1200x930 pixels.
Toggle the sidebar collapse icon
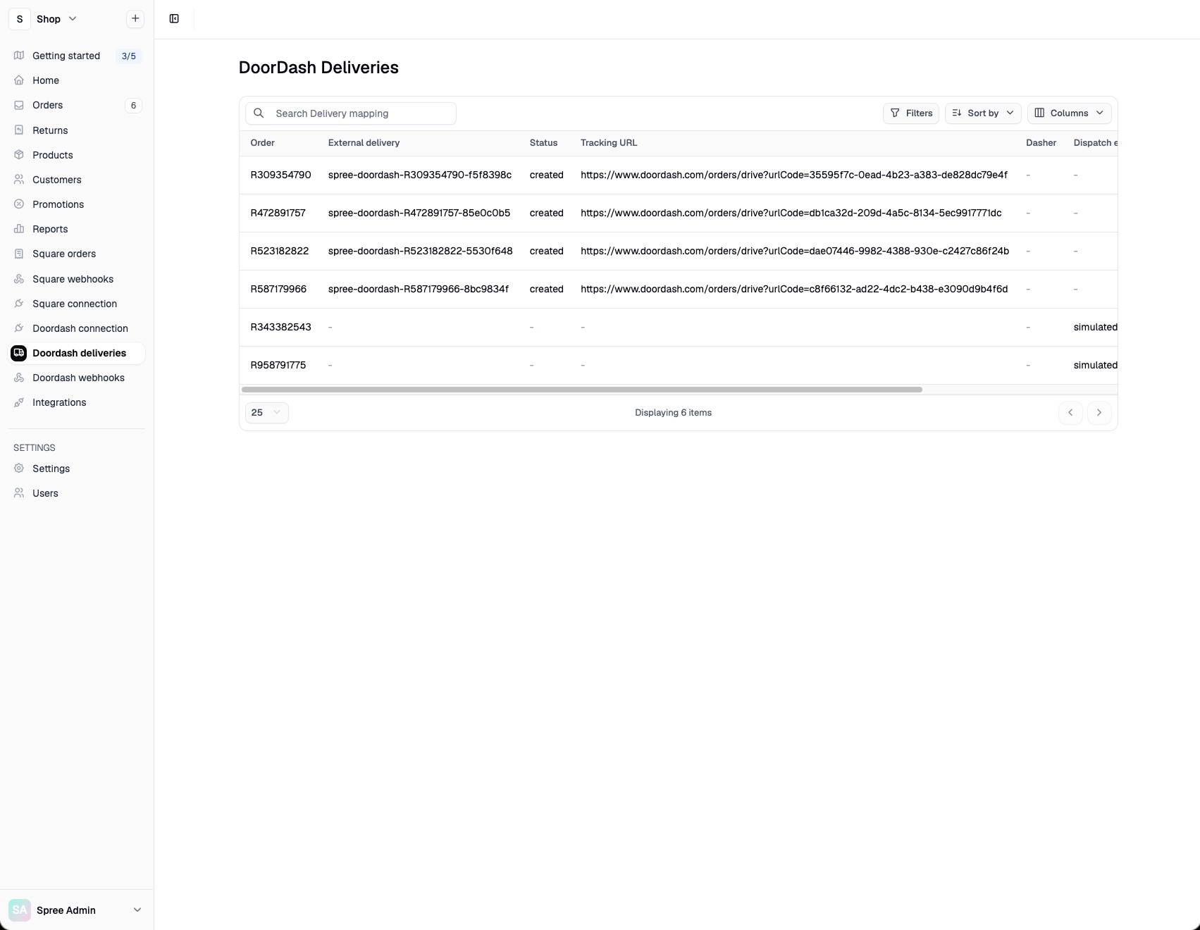click(x=174, y=19)
